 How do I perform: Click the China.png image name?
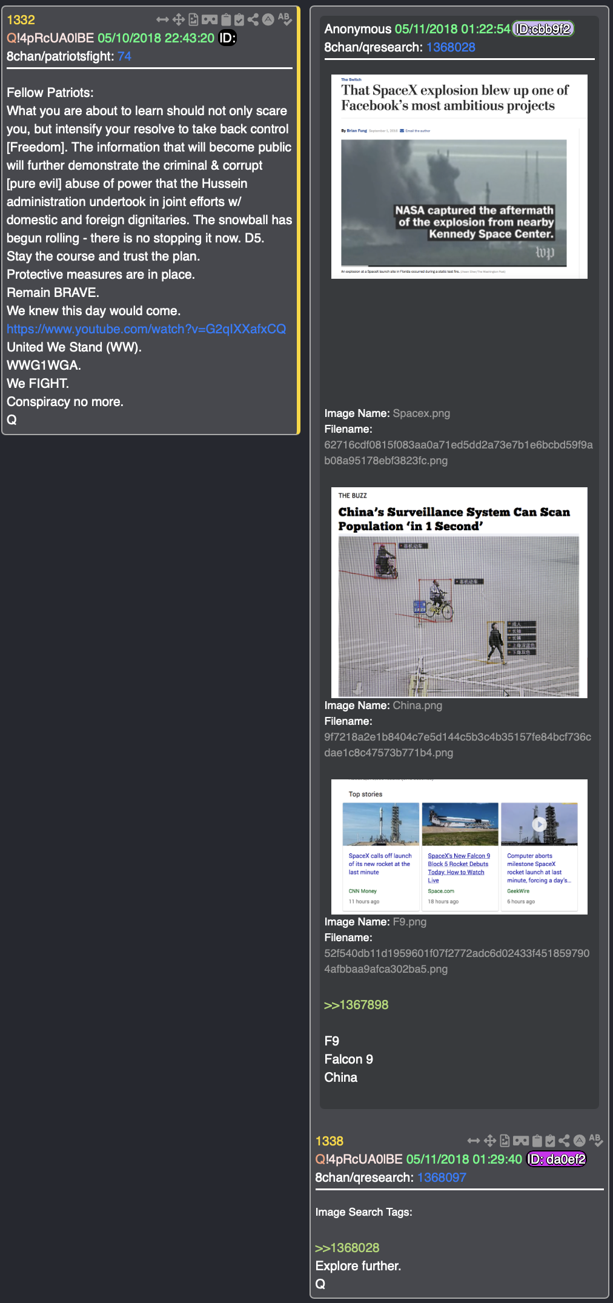tap(417, 705)
